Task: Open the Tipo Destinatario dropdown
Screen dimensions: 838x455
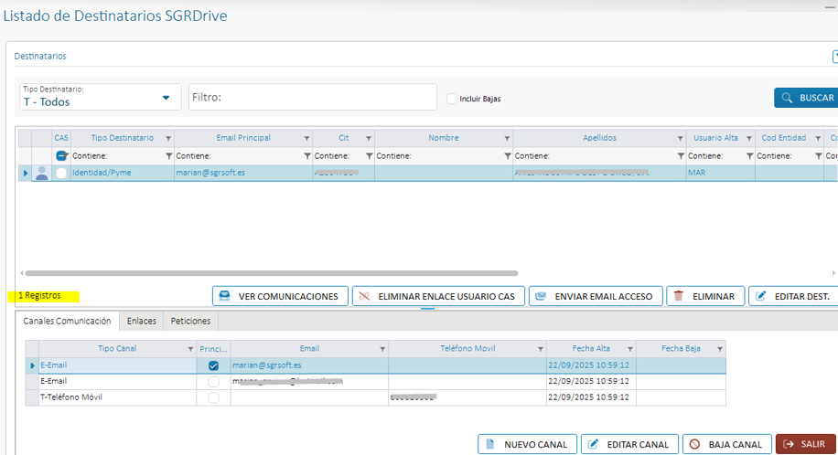Action: tap(166, 98)
